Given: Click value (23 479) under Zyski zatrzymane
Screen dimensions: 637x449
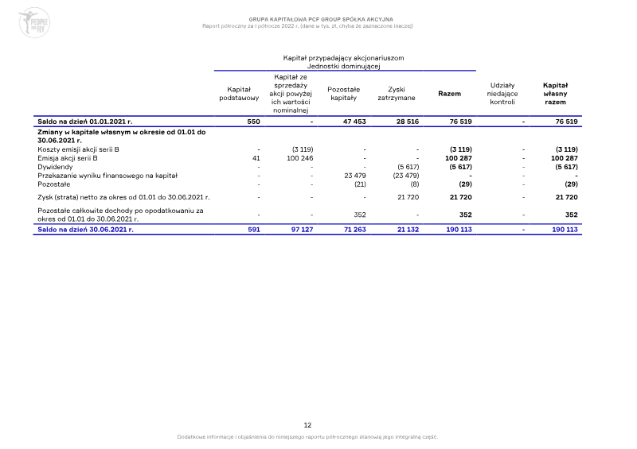Looking at the screenshot, I should [x=406, y=176].
